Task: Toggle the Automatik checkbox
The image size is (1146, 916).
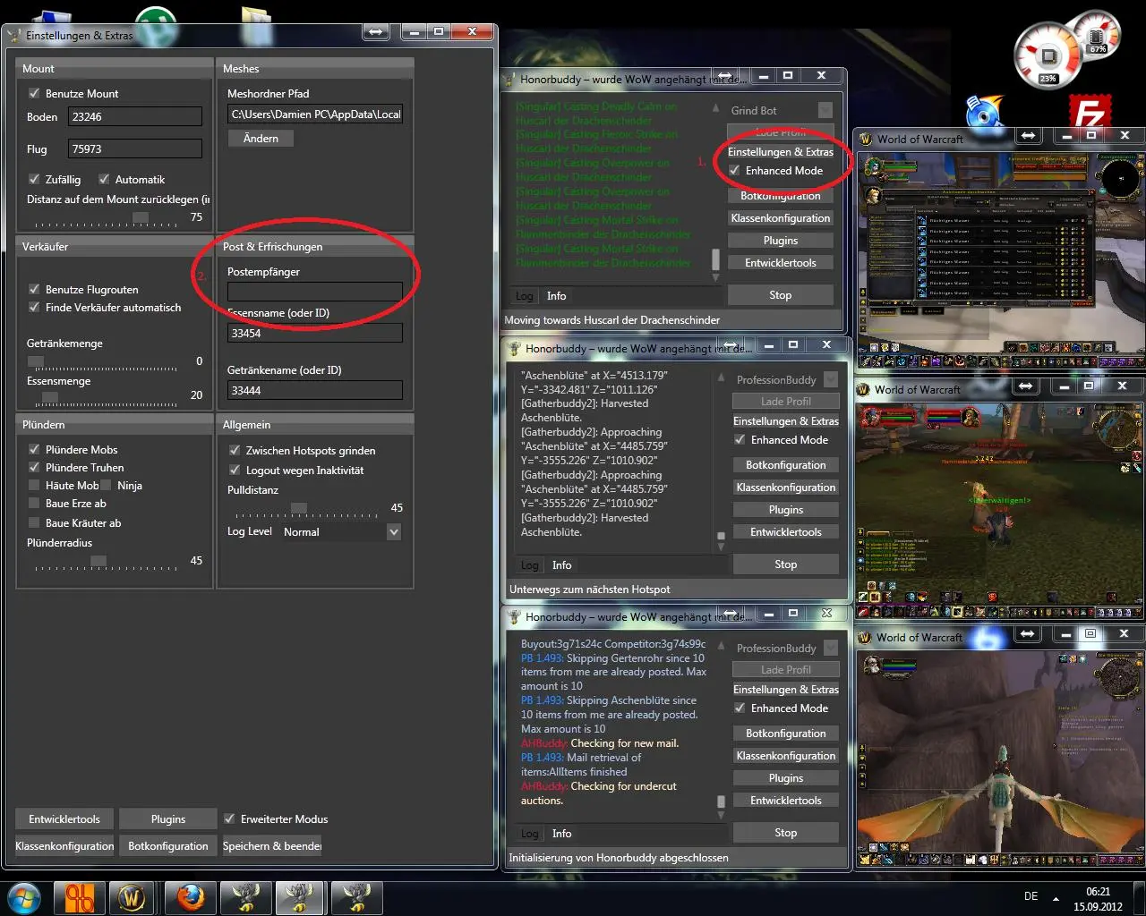Action: (104, 179)
